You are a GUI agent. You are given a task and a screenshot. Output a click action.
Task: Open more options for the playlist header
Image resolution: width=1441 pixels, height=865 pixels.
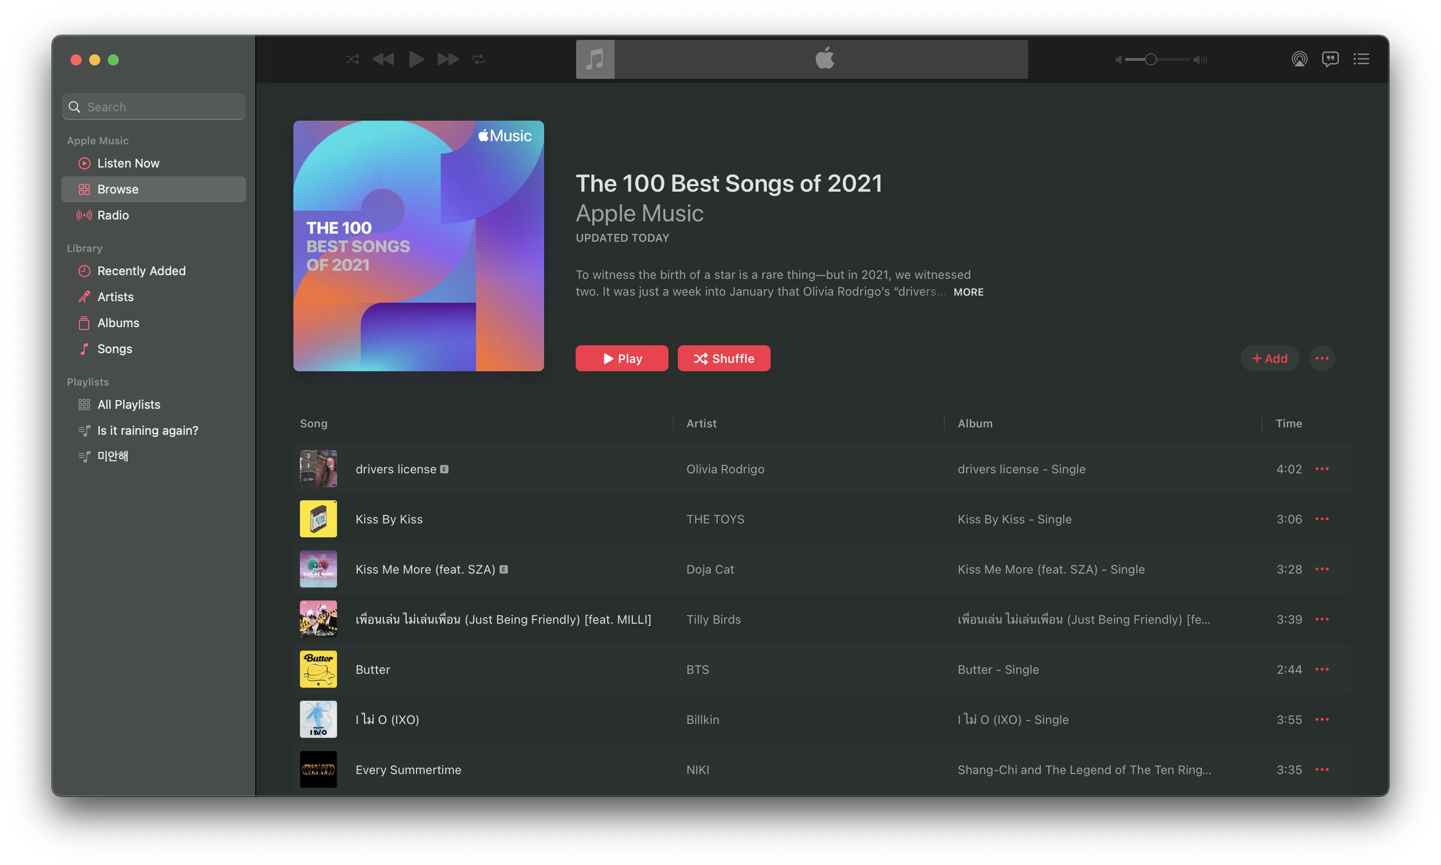click(x=1322, y=358)
